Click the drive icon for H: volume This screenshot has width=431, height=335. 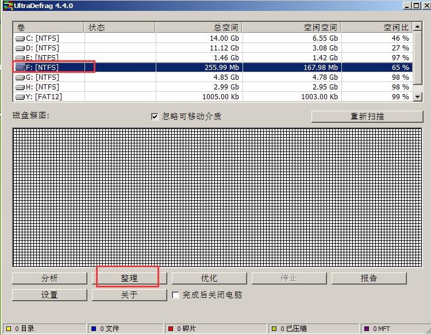coord(20,88)
